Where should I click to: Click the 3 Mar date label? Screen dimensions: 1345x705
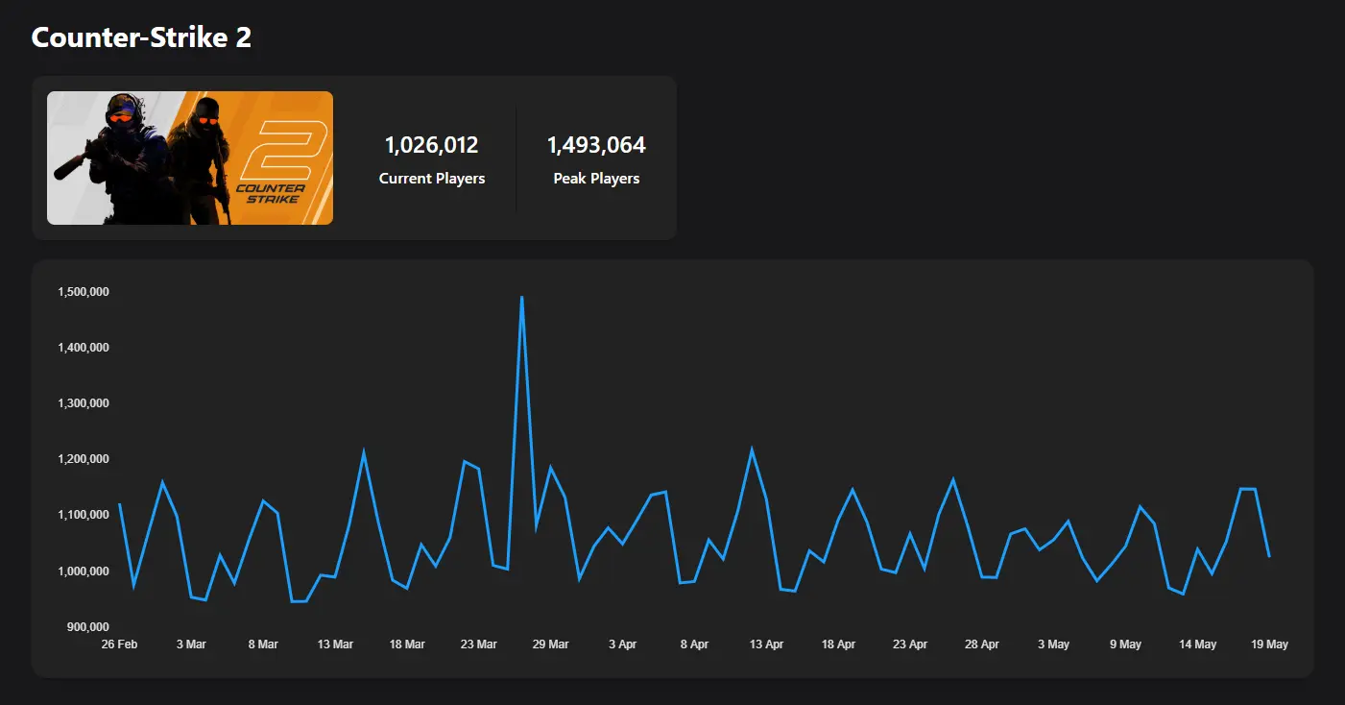pos(191,644)
